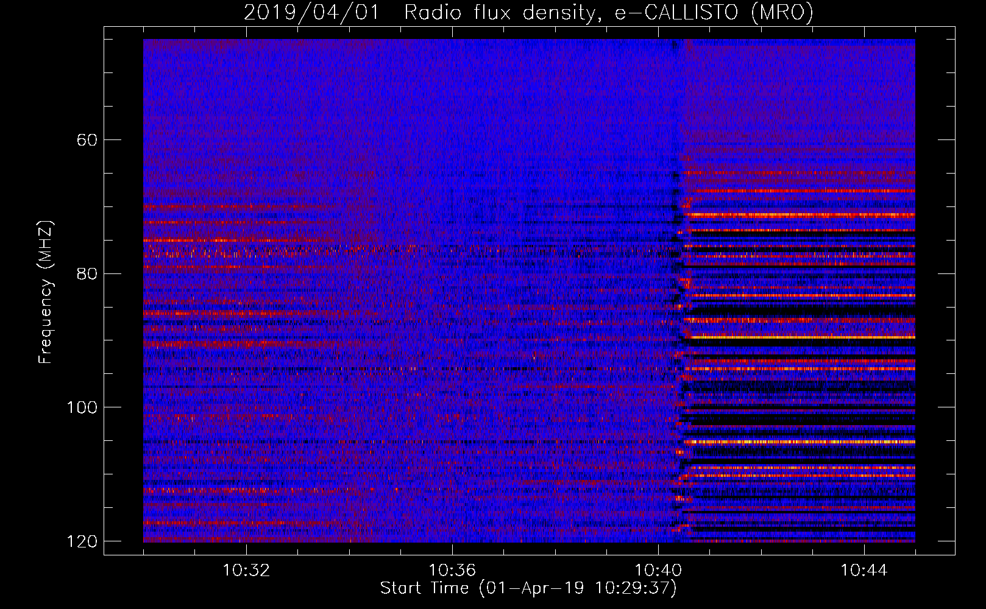986x609 pixels.
Task: Click the 60 frequency tick label
Action: point(87,140)
